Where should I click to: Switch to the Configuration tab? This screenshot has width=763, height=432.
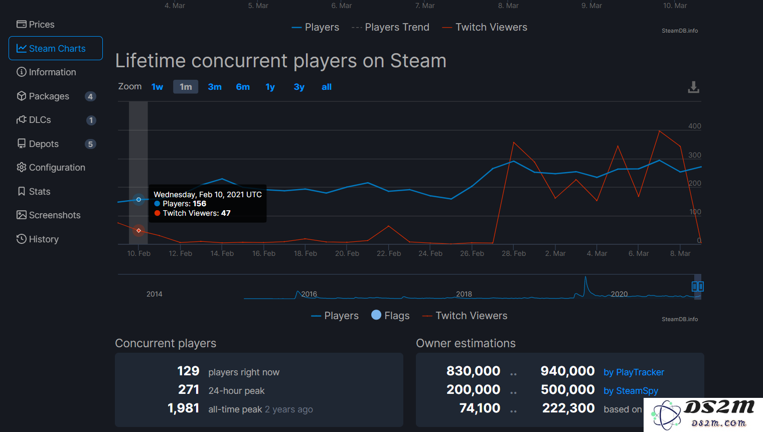(x=56, y=167)
